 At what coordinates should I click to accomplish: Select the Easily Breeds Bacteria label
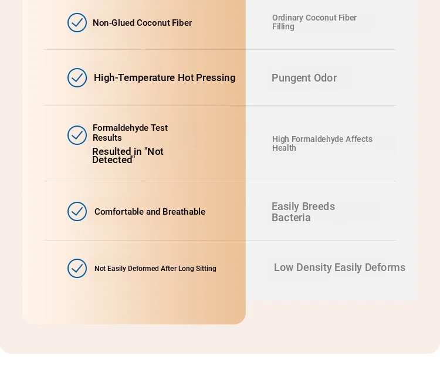tap(303, 212)
